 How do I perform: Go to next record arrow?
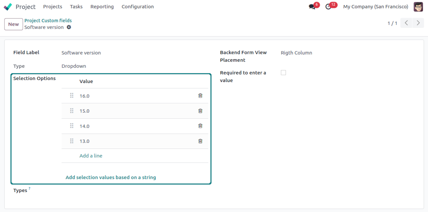418,23
